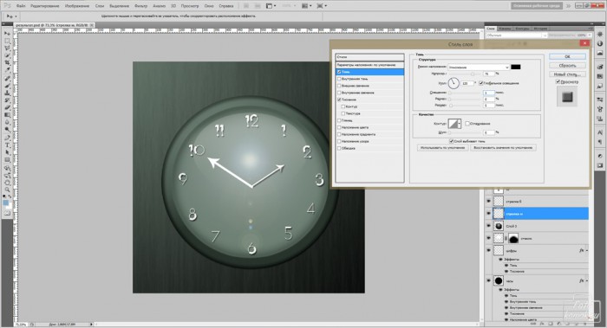Enable the Внутренняя тень checkbox
This screenshot has height=328, width=607.
click(339, 79)
